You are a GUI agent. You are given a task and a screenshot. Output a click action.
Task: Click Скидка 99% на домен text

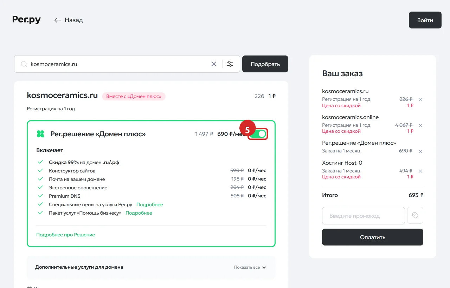click(x=84, y=162)
